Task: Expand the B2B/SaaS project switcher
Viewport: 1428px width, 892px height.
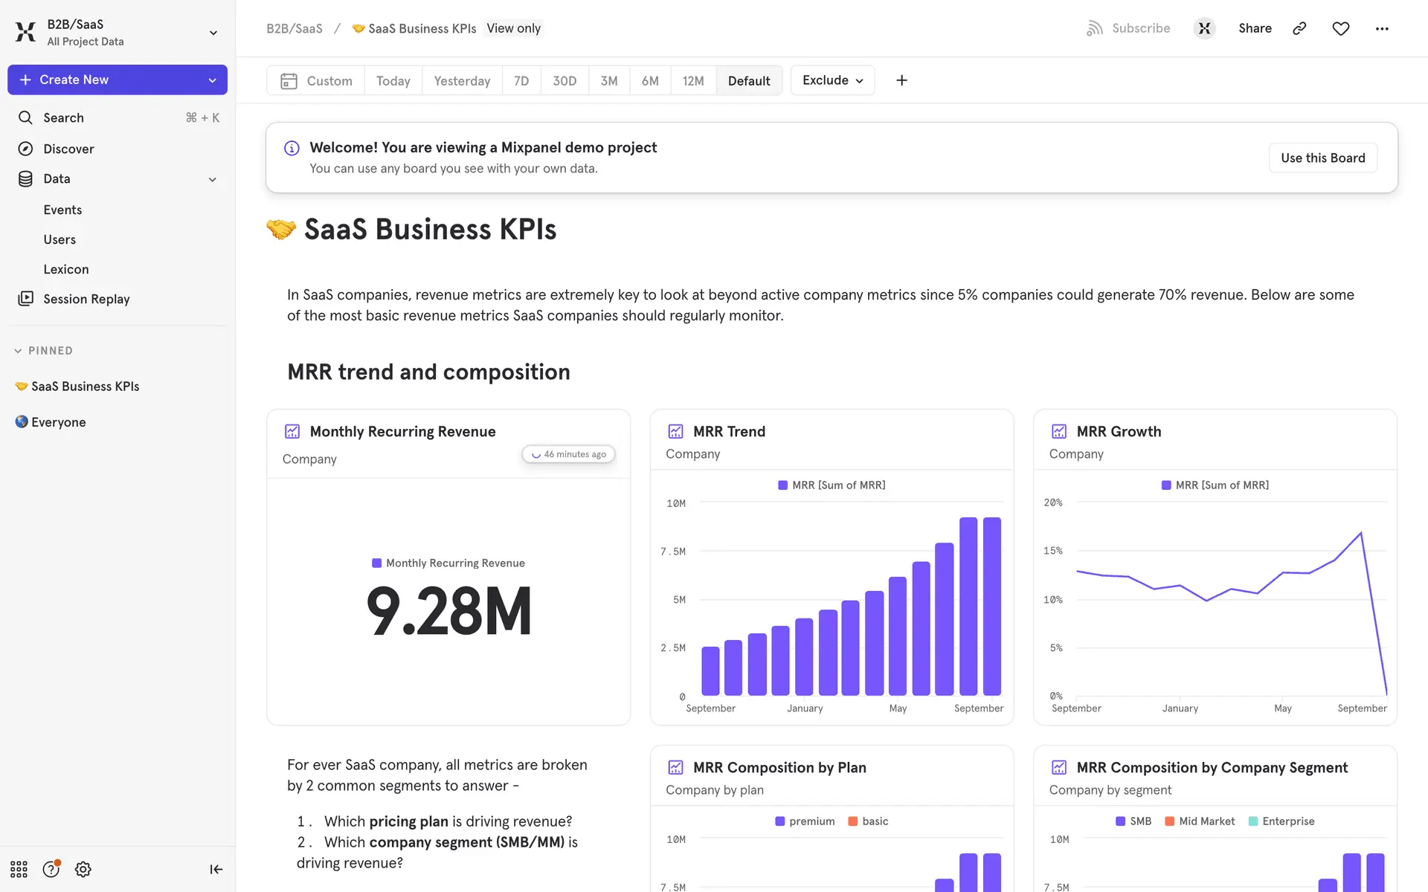Action: point(213,33)
